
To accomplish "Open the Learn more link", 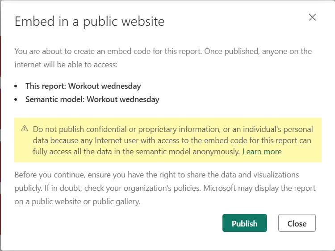I will 262,152.
